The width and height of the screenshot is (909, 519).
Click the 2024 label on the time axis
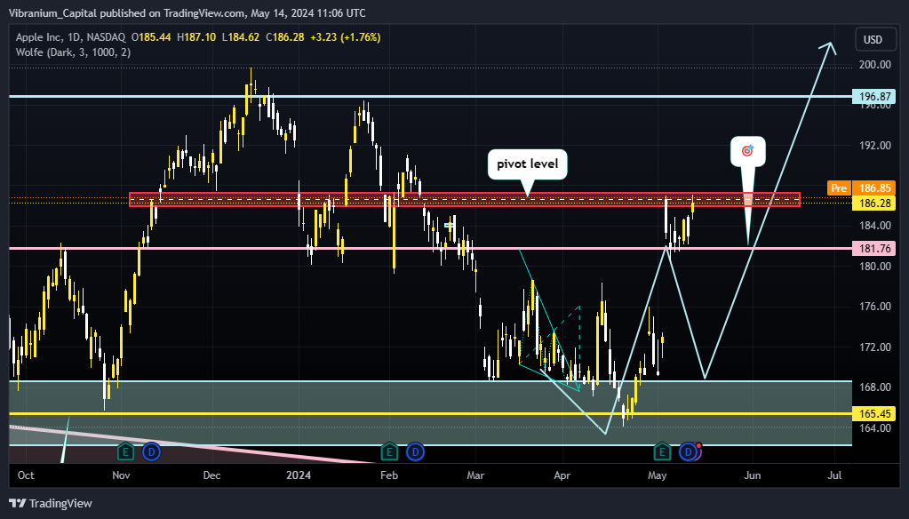pos(299,475)
